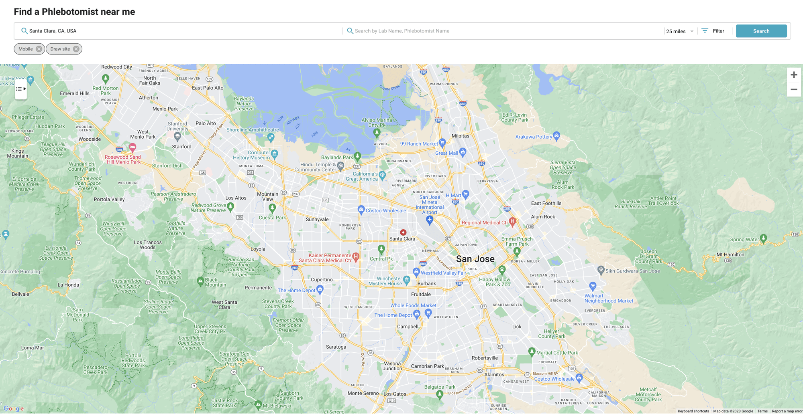The height and width of the screenshot is (414, 803).
Task: Click the Search button
Action: pos(761,31)
